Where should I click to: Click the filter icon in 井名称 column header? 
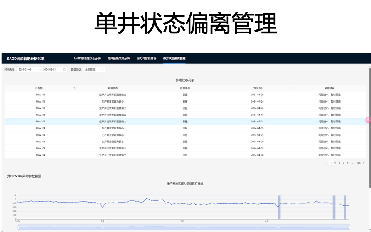click(x=74, y=88)
